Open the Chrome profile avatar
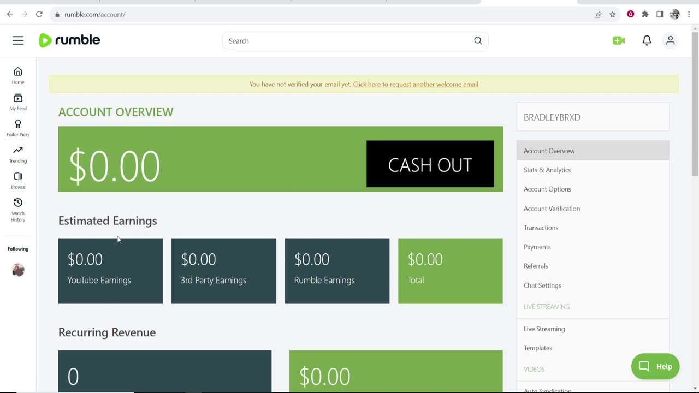 point(674,14)
